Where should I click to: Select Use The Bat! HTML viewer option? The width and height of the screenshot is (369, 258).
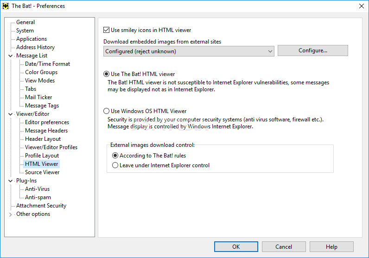(x=106, y=74)
